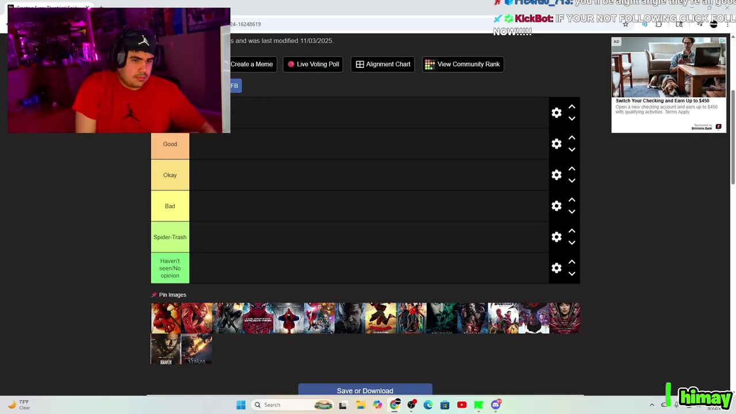Expand the system tray hidden icons
This screenshot has height=414, width=736.
click(651, 405)
